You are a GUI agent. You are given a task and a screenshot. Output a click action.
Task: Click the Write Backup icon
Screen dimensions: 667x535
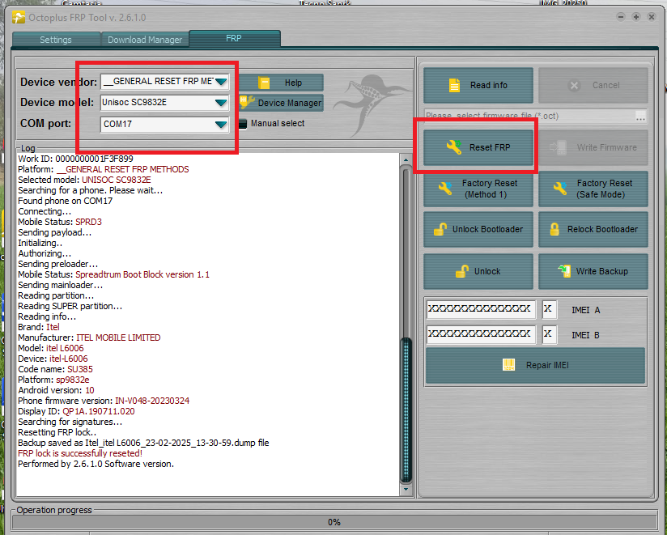[565, 271]
